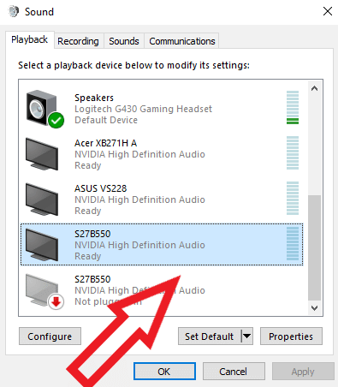Confirm with the OK button
Screen dimensions: 338x387
click(164, 372)
